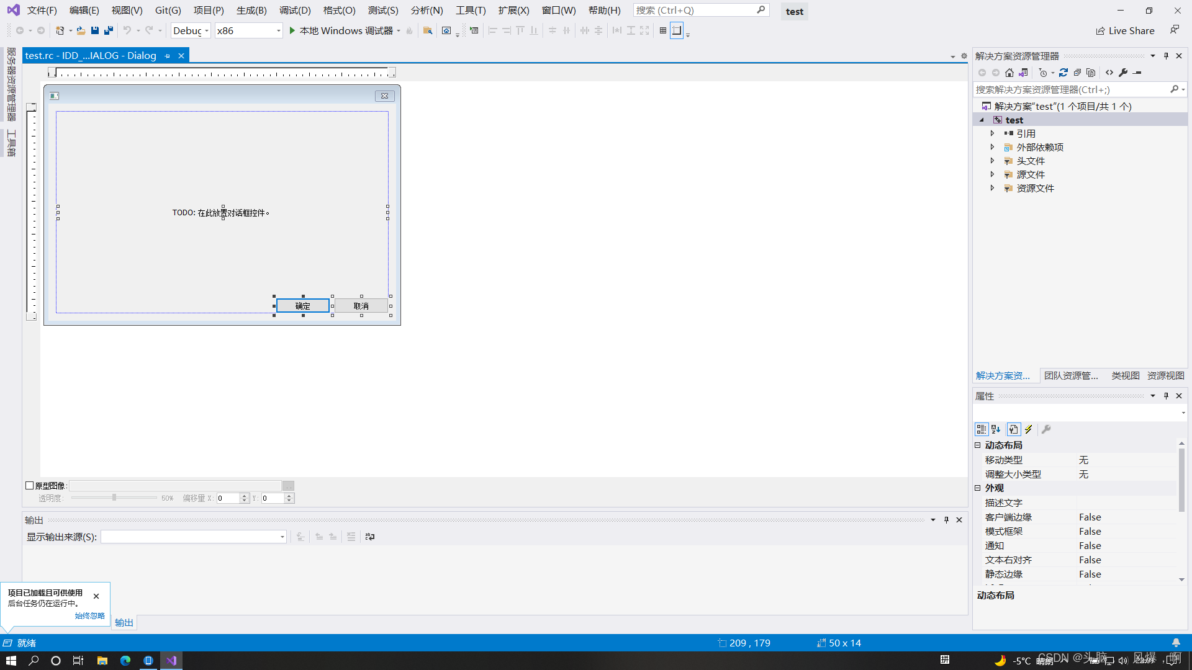Select the Save file icon
The image size is (1192, 670).
tap(96, 30)
